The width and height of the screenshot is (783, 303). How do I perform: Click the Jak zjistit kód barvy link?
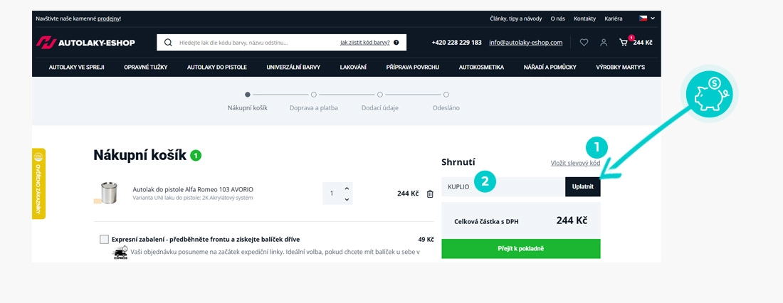point(365,43)
